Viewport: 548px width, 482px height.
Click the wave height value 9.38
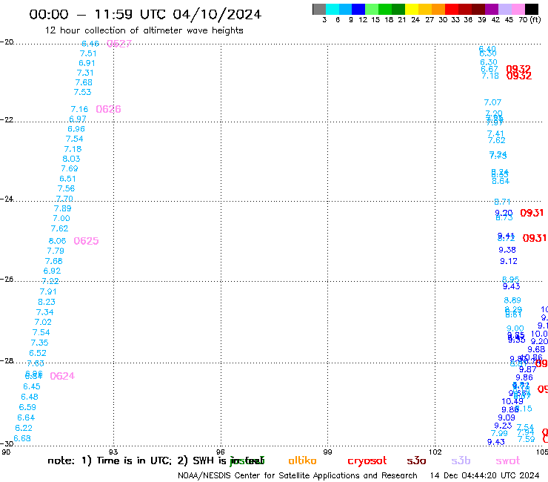(507, 250)
